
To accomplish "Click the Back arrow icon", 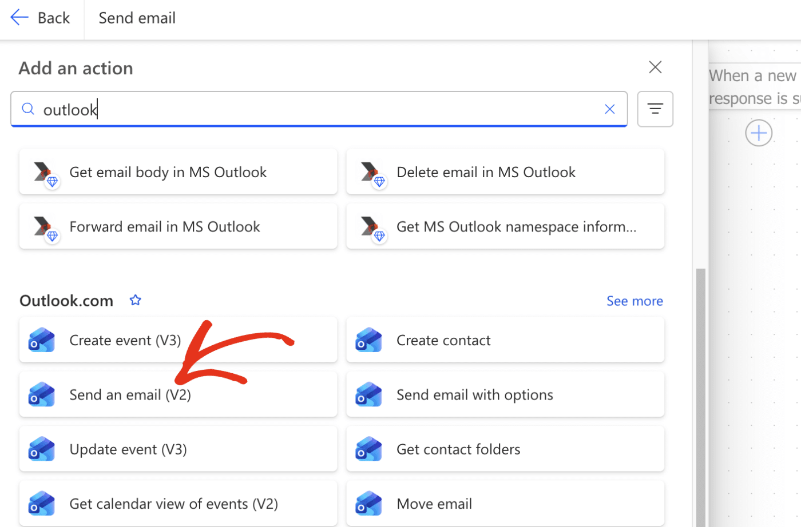I will (19, 18).
